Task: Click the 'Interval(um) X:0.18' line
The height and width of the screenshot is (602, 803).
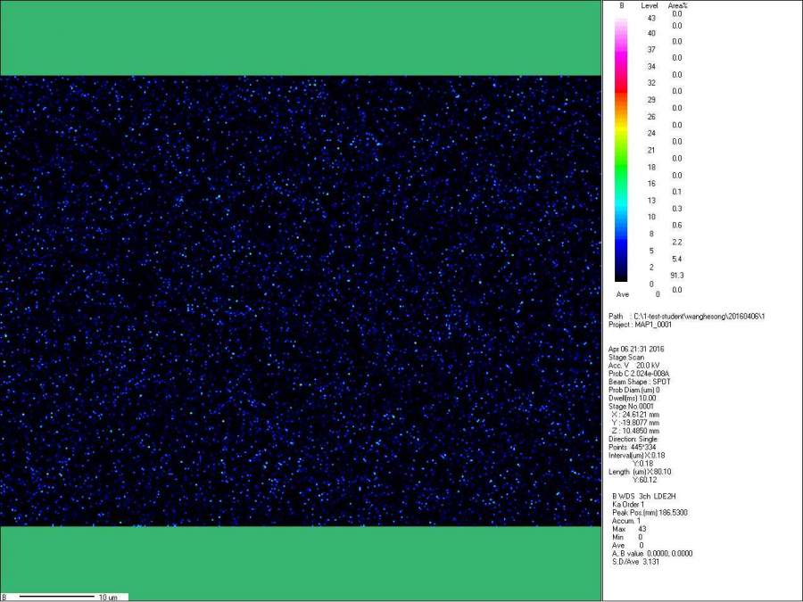Action: click(636, 456)
